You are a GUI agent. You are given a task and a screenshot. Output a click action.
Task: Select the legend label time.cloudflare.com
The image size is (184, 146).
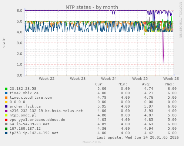(31, 98)
